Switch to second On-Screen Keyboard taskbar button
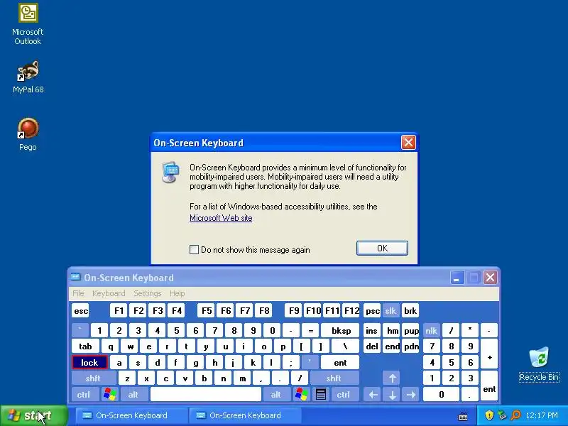Screen dimensions: 568x426 point(245,415)
